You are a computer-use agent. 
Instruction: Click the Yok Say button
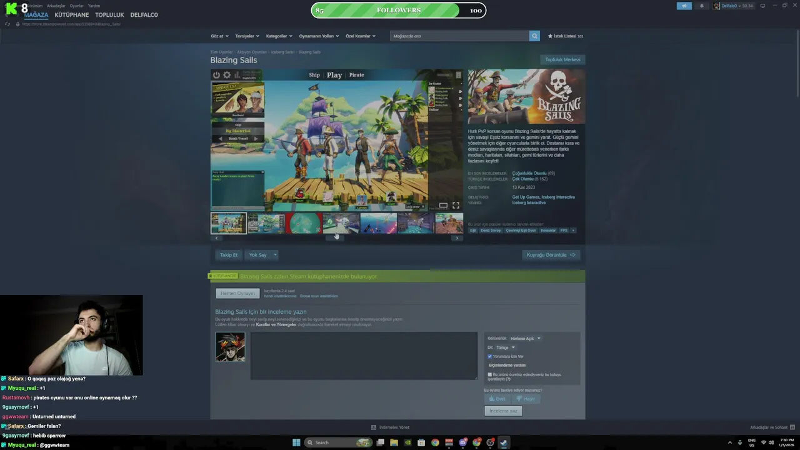pos(257,255)
